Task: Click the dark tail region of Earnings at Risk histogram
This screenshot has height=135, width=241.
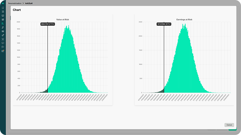Action: click(161, 91)
